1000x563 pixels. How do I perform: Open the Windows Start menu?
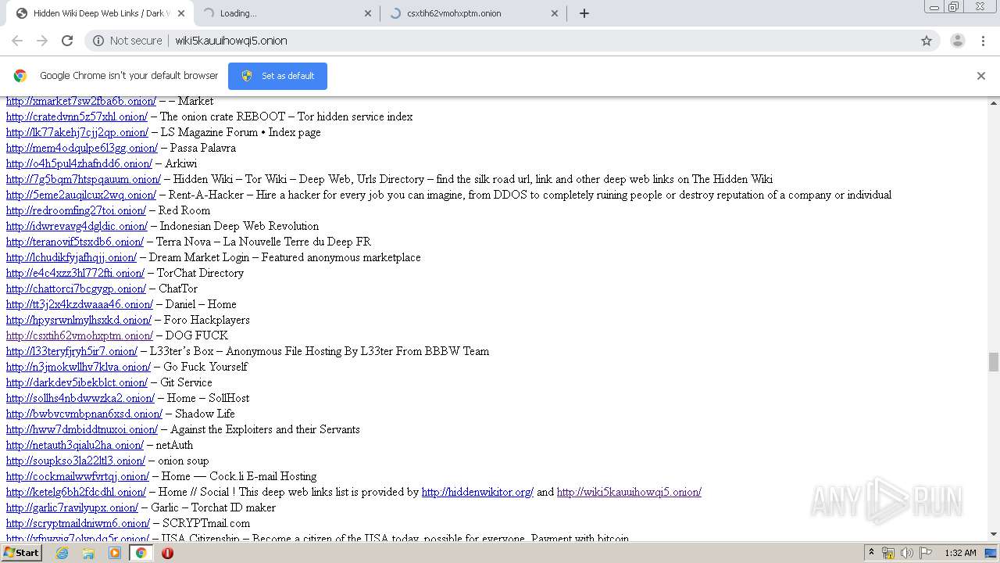click(x=21, y=553)
